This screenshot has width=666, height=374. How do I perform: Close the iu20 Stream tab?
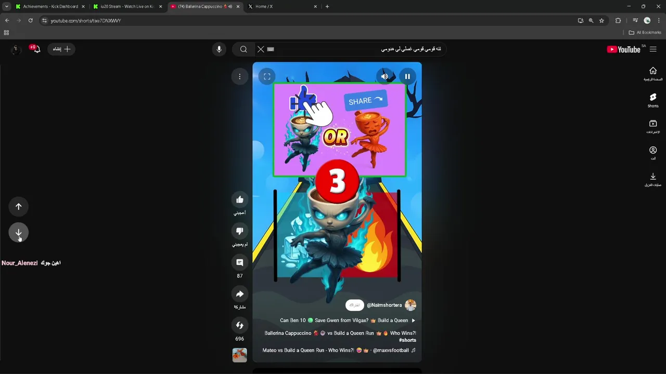click(160, 6)
